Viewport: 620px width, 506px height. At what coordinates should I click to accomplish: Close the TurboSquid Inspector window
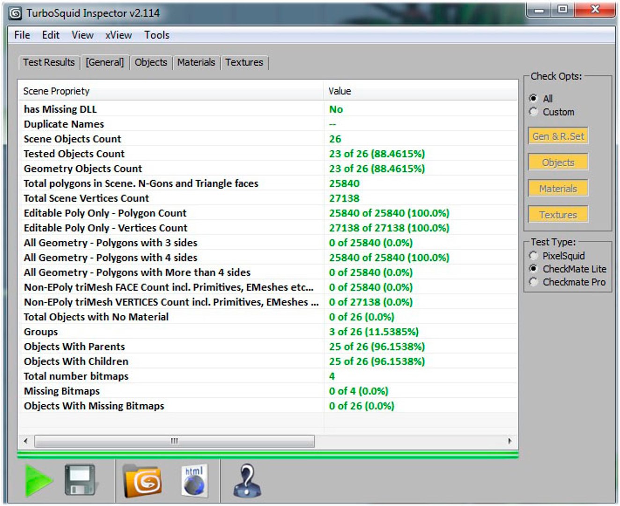point(595,10)
